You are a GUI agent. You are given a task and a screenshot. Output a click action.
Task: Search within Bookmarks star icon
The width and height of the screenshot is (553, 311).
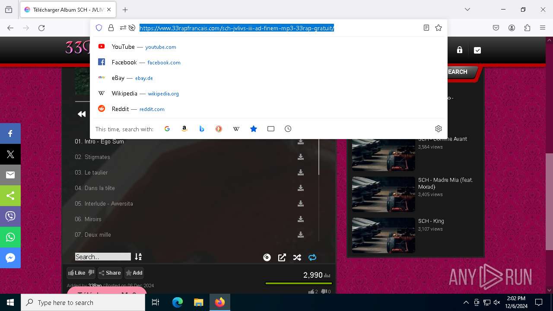[x=254, y=129]
